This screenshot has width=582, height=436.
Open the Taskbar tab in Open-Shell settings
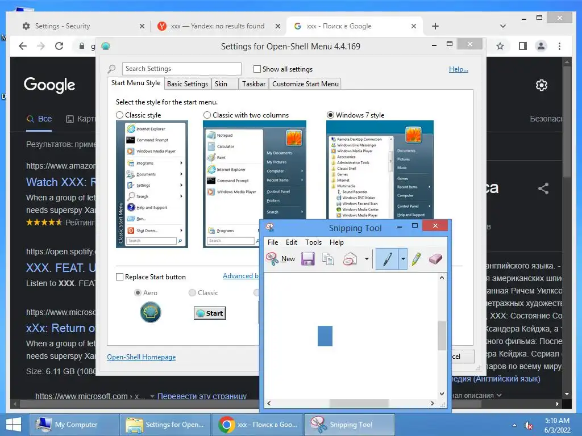coord(253,84)
